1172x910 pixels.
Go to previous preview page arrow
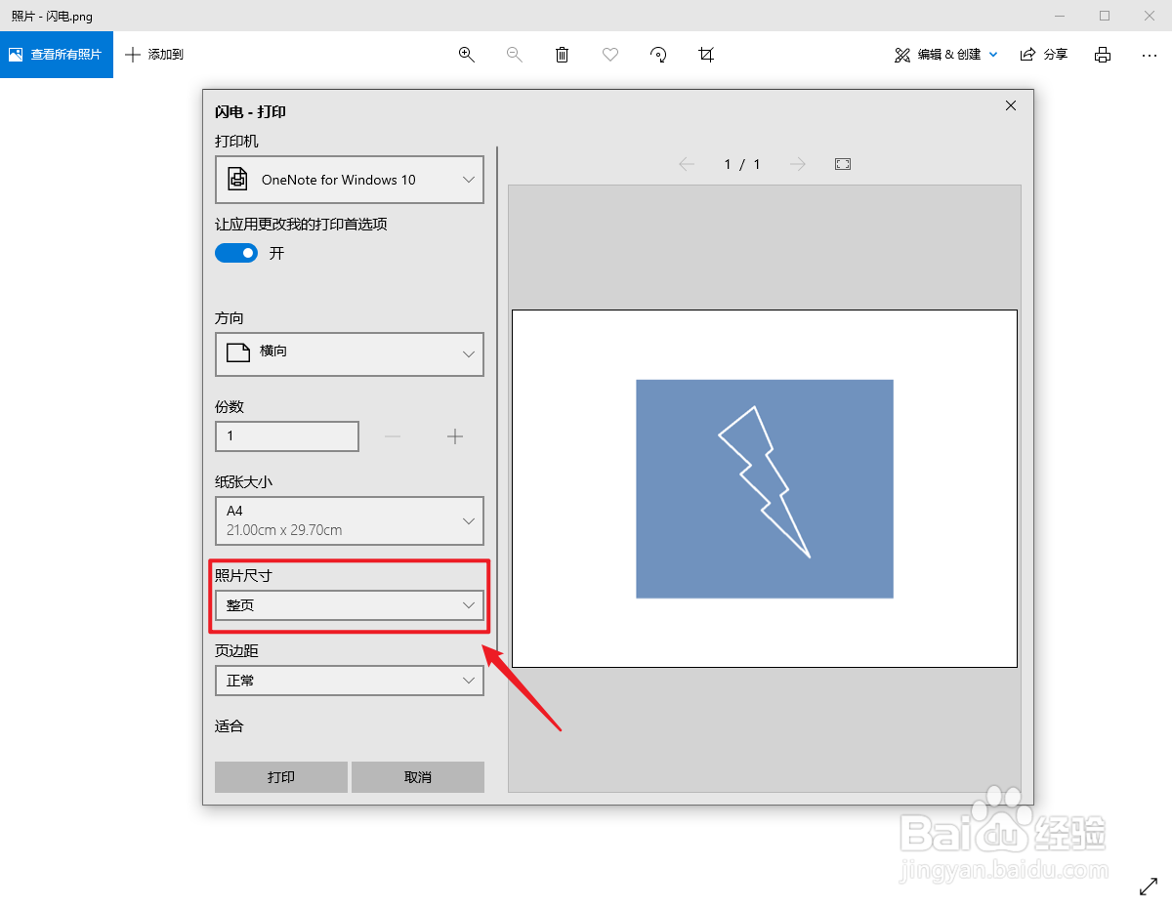[x=687, y=164]
